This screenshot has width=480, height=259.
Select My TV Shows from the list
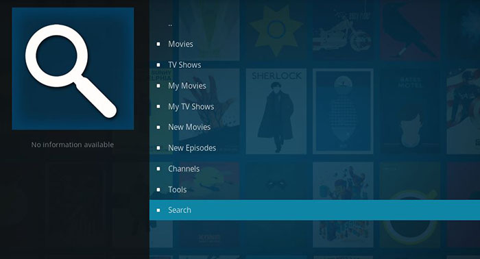[x=191, y=107]
